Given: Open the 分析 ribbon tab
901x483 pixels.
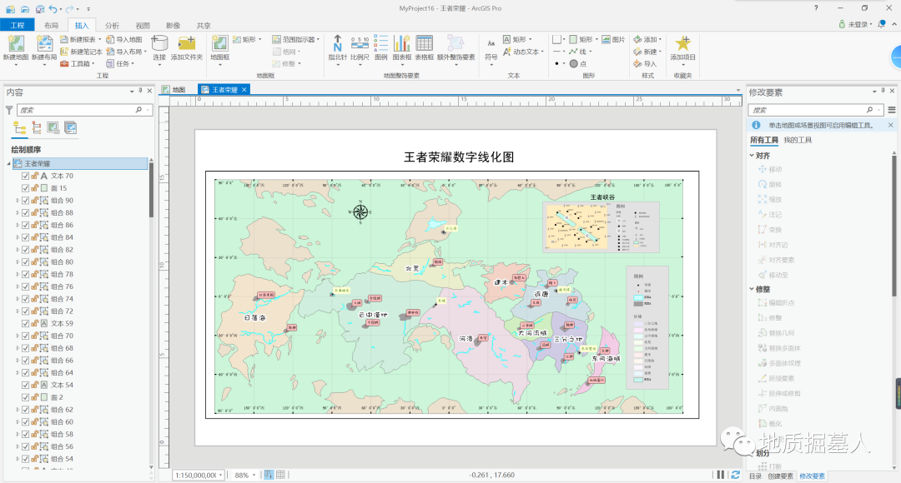Looking at the screenshot, I should pyautogui.click(x=112, y=25).
